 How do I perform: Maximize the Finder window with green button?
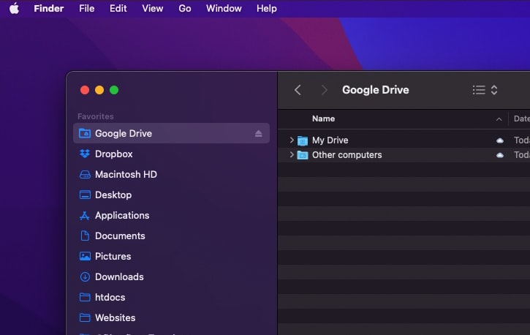pyautogui.click(x=114, y=90)
